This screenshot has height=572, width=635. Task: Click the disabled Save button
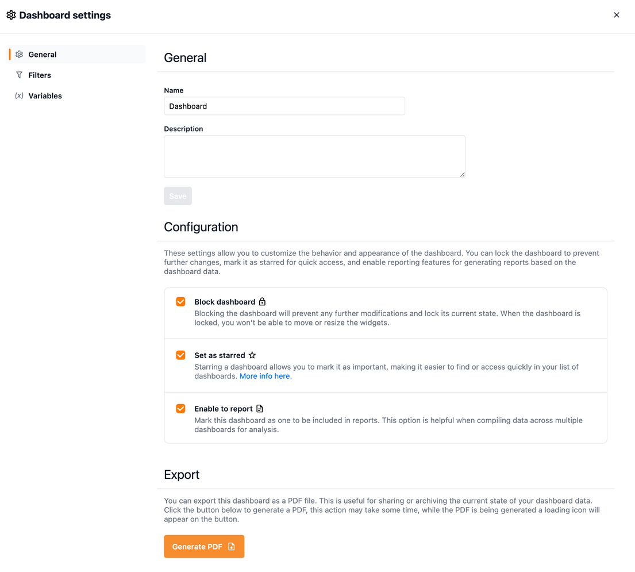178,196
